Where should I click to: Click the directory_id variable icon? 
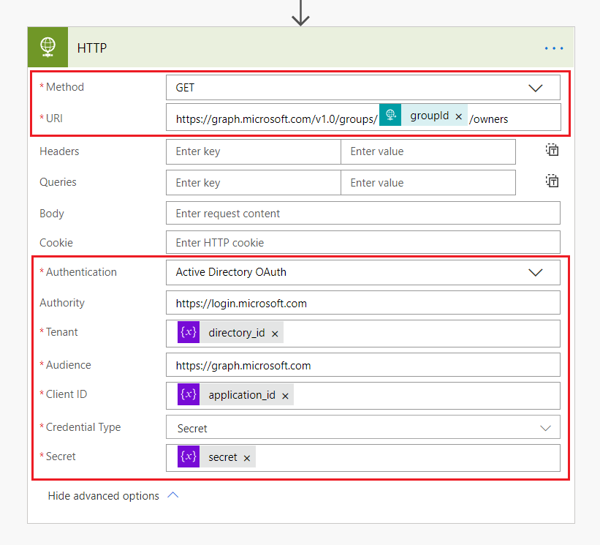pyautogui.click(x=189, y=332)
